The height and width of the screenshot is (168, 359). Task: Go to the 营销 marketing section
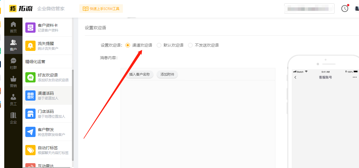[x=13, y=82]
